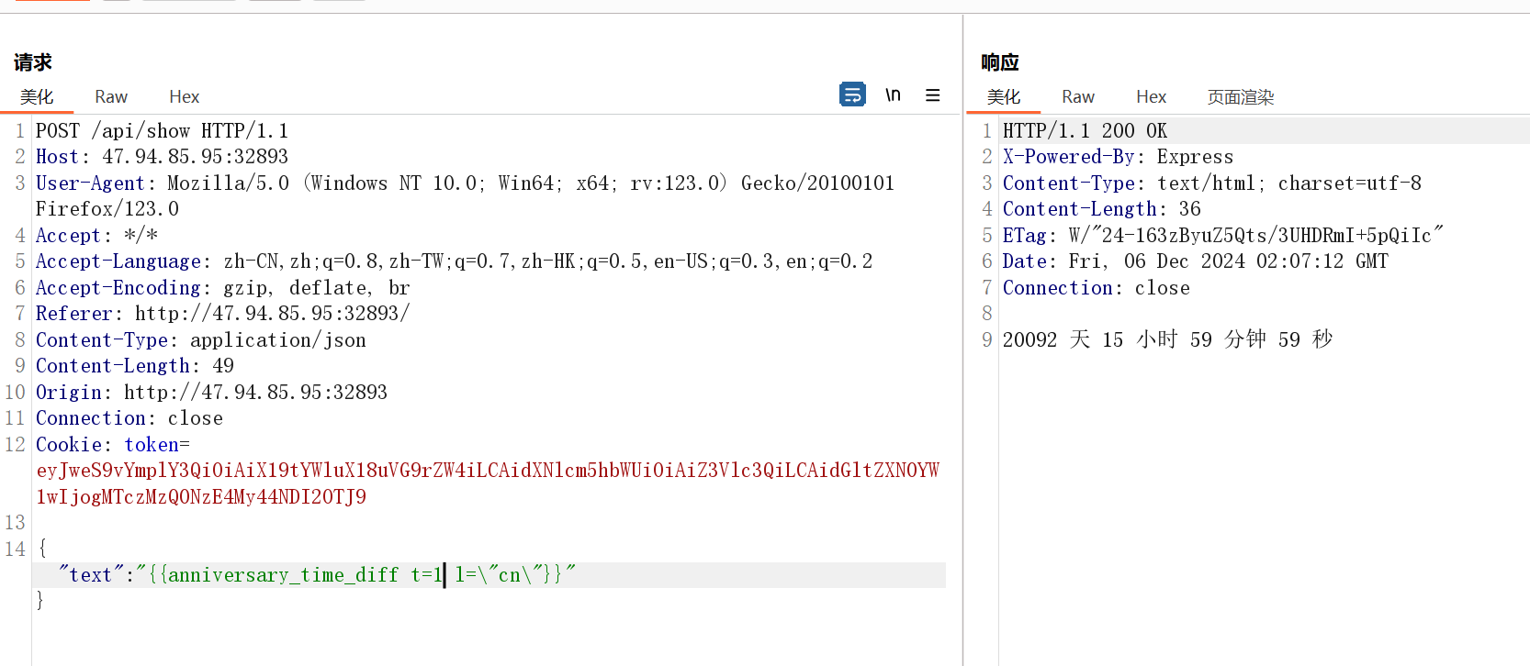Click the 请求 panel heading
The height and width of the screenshot is (666, 1530).
32,62
